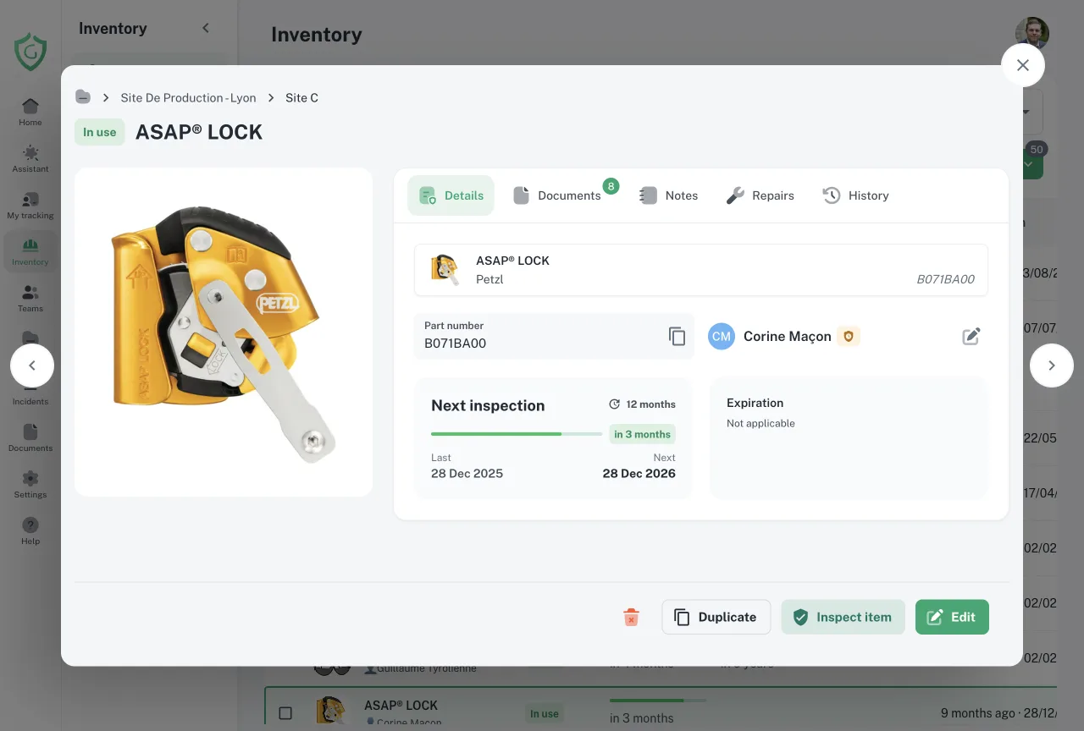Image resolution: width=1084 pixels, height=731 pixels.
Task: Open Documents in the left sidebar
Action: pyautogui.click(x=30, y=437)
